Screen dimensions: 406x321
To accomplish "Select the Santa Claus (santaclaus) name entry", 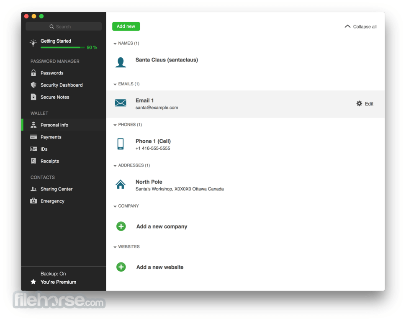I will 167,60.
